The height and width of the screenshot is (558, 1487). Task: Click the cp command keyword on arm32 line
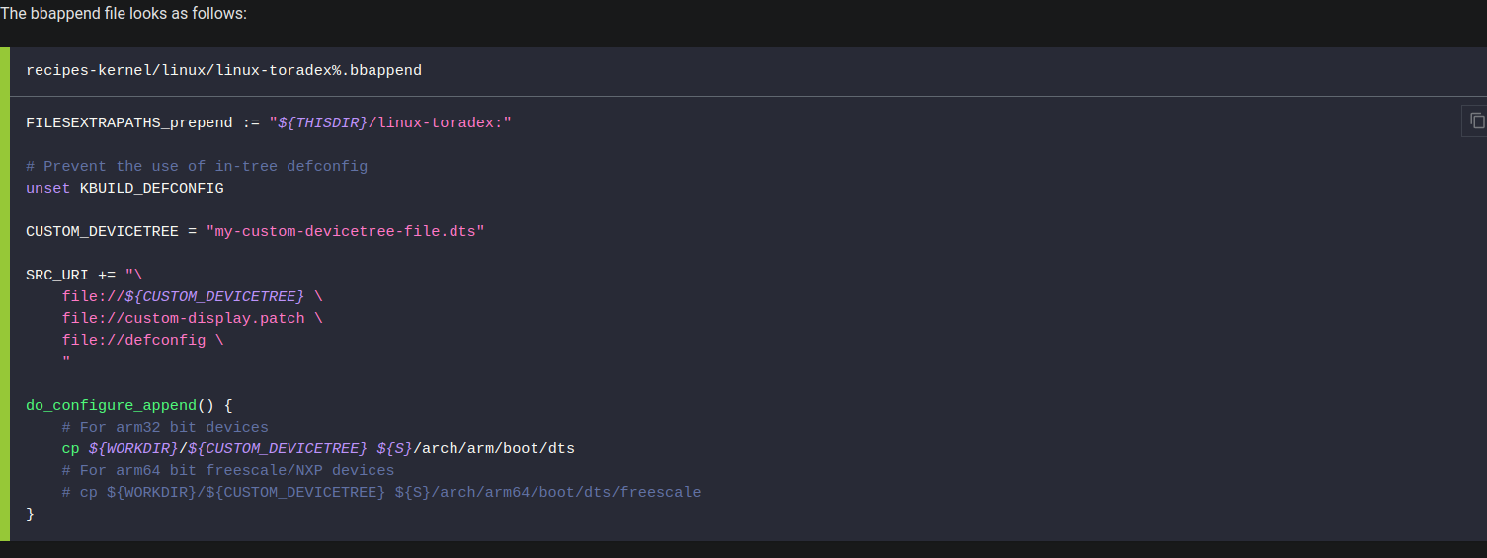(70, 448)
